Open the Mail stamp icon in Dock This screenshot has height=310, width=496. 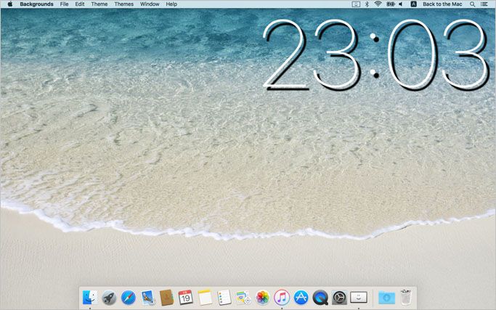(147, 298)
